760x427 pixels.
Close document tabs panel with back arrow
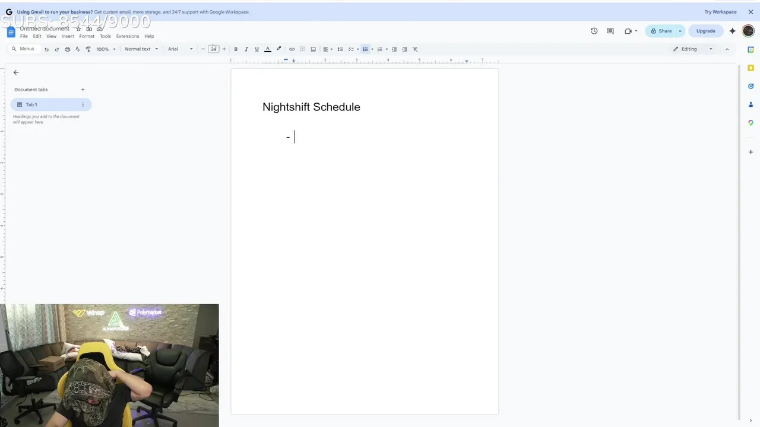click(x=16, y=72)
